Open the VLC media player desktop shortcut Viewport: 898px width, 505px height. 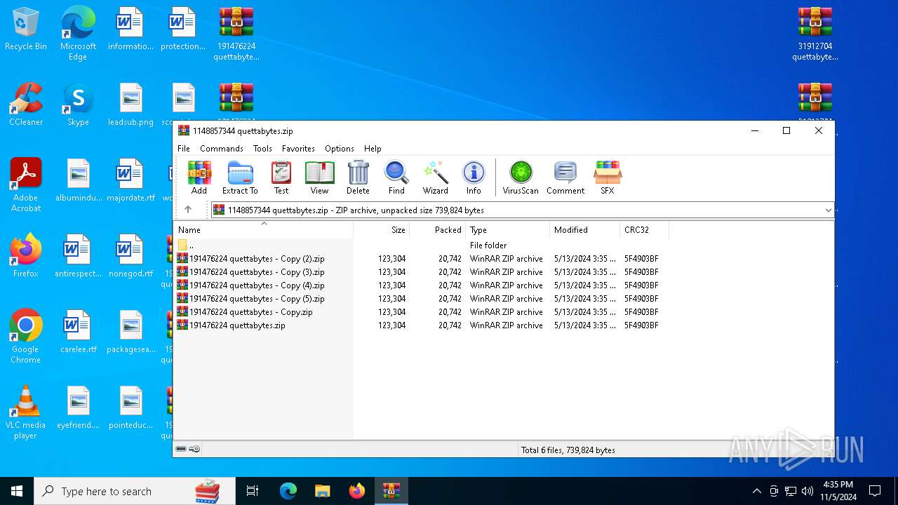[26, 412]
